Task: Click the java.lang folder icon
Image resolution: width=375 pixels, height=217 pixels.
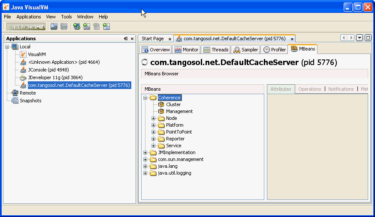Action: [x=153, y=166]
